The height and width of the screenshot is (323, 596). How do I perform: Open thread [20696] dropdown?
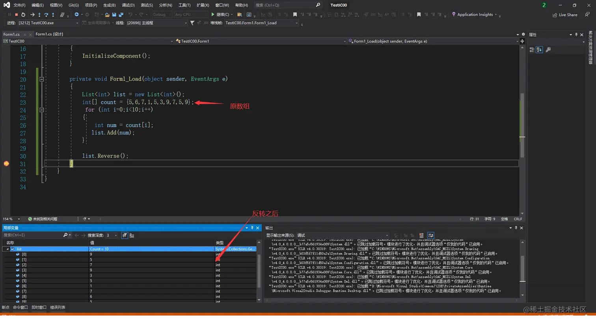click(x=157, y=23)
